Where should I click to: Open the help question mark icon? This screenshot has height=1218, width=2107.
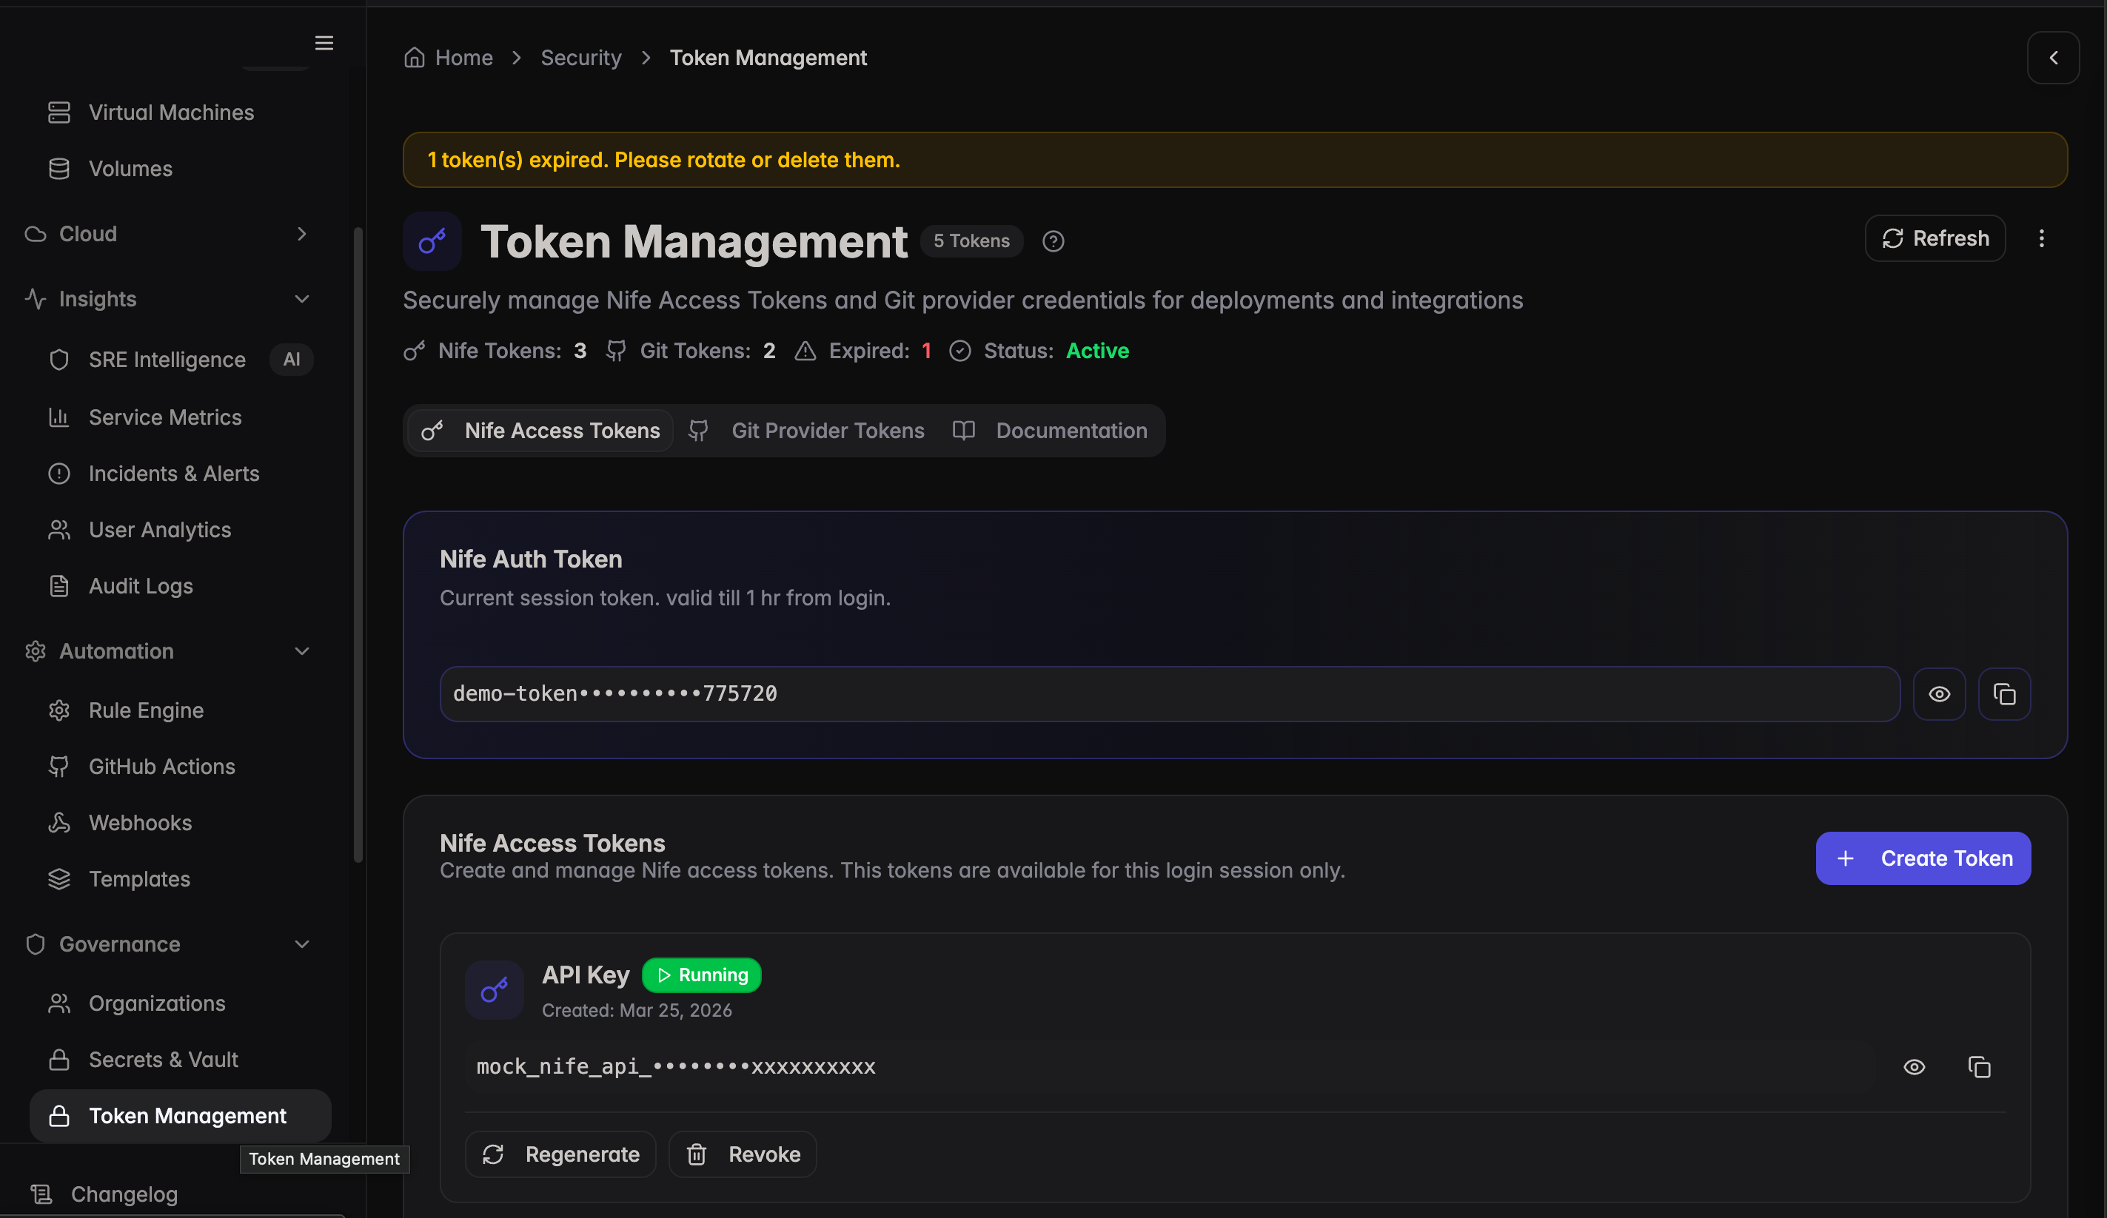tap(1053, 241)
